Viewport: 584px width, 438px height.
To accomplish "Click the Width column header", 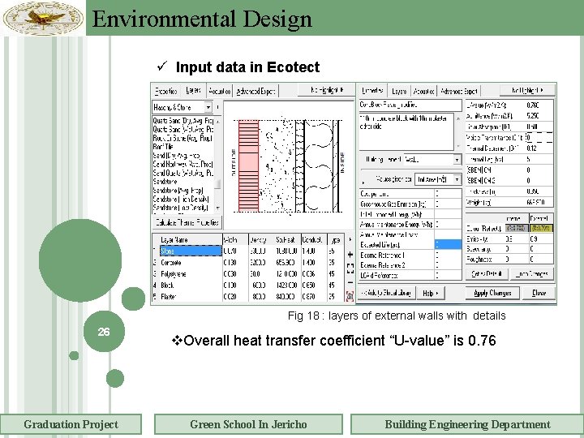I will click(x=235, y=240).
